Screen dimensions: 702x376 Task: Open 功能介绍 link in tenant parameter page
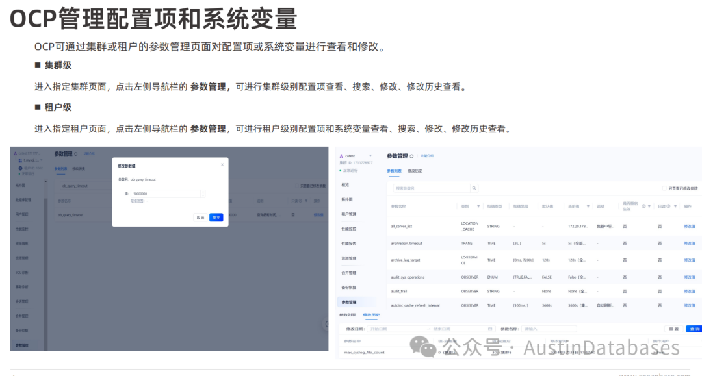pos(89,153)
